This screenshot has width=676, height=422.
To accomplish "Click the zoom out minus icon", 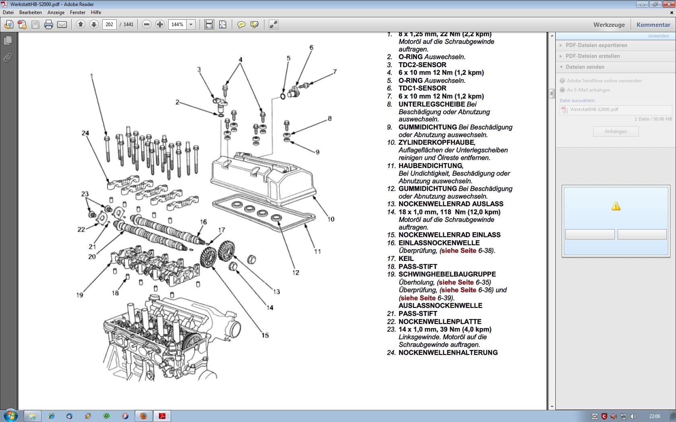I will (147, 25).
